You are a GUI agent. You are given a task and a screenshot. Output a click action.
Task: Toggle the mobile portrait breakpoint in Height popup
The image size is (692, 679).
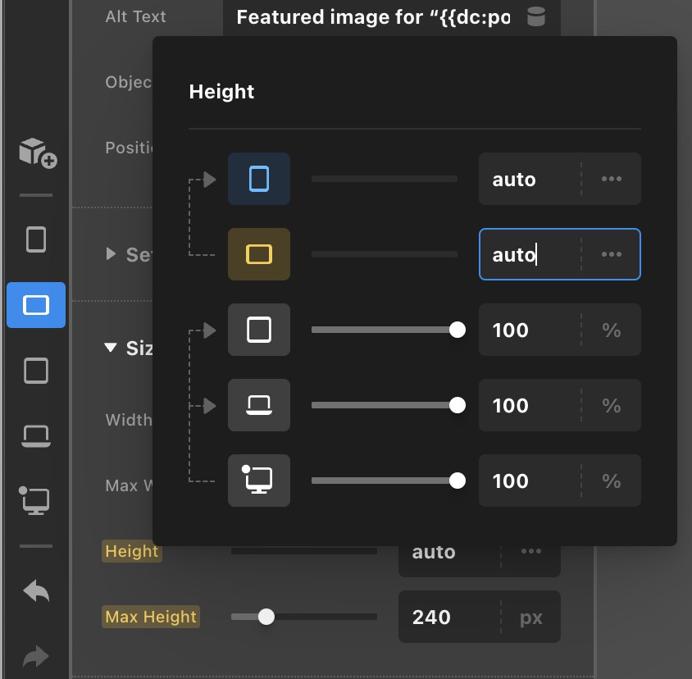[x=259, y=179]
